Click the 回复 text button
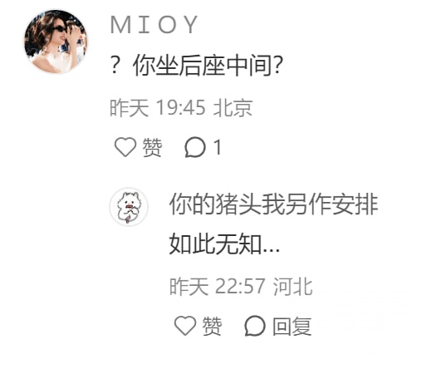This screenshot has width=427, height=369. click(292, 326)
